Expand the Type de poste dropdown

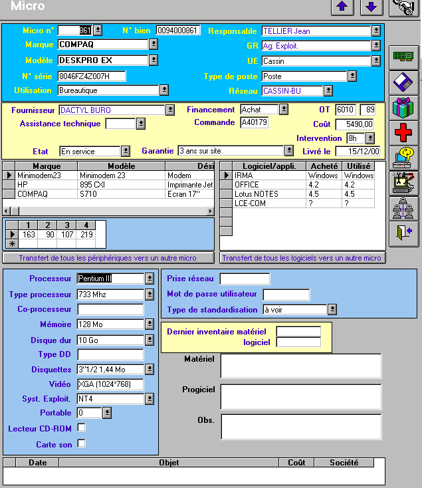[x=352, y=76]
